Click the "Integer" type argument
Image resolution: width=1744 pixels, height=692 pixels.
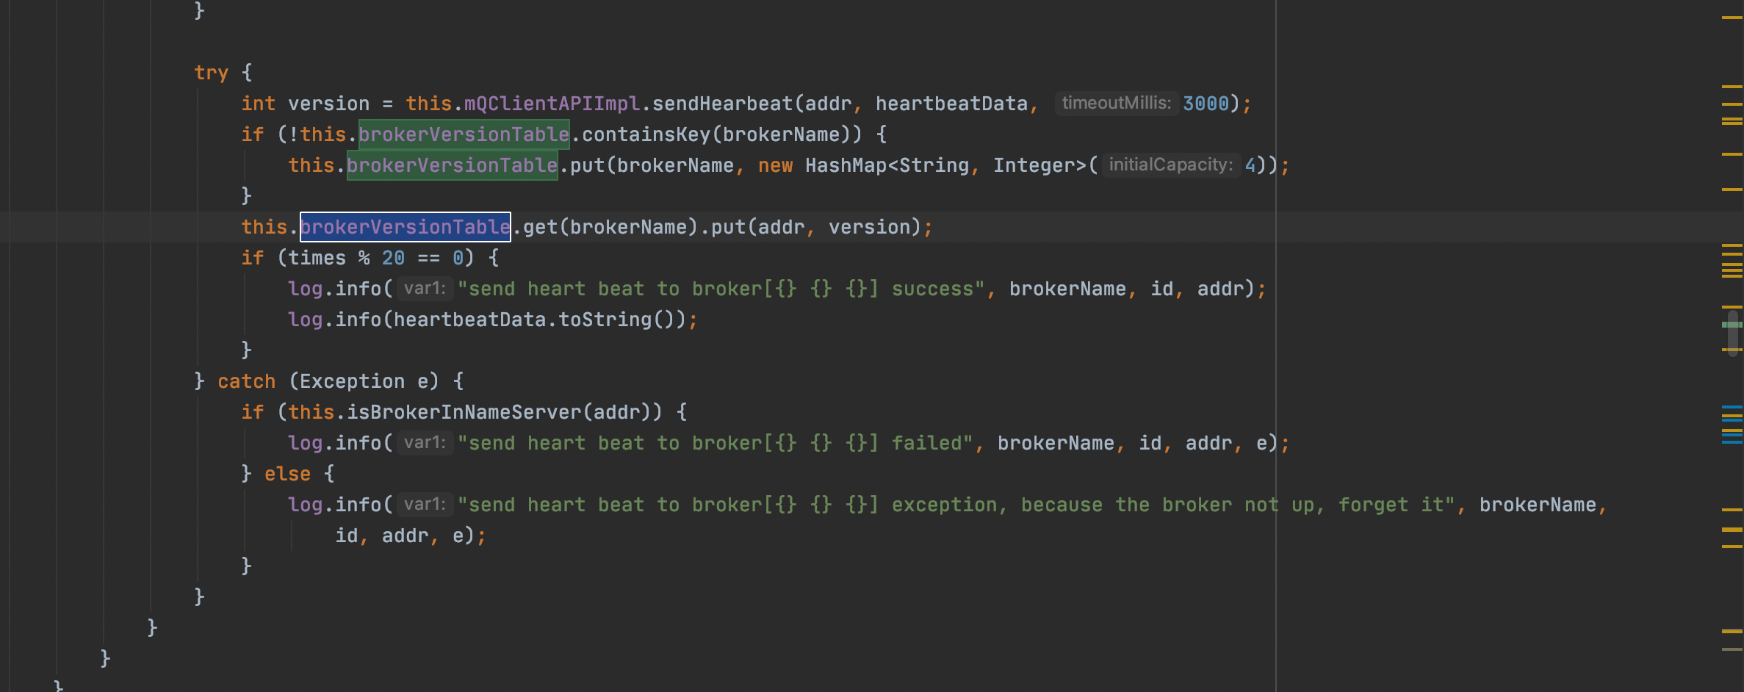coord(1034,165)
